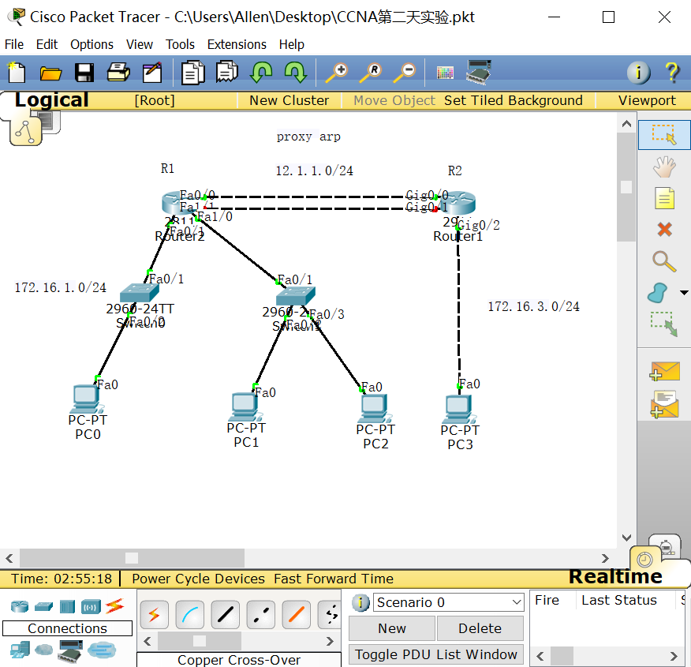Add a complex PDU envelope
Screen dimensions: 691x667
pyautogui.click(x=664, y=404)
